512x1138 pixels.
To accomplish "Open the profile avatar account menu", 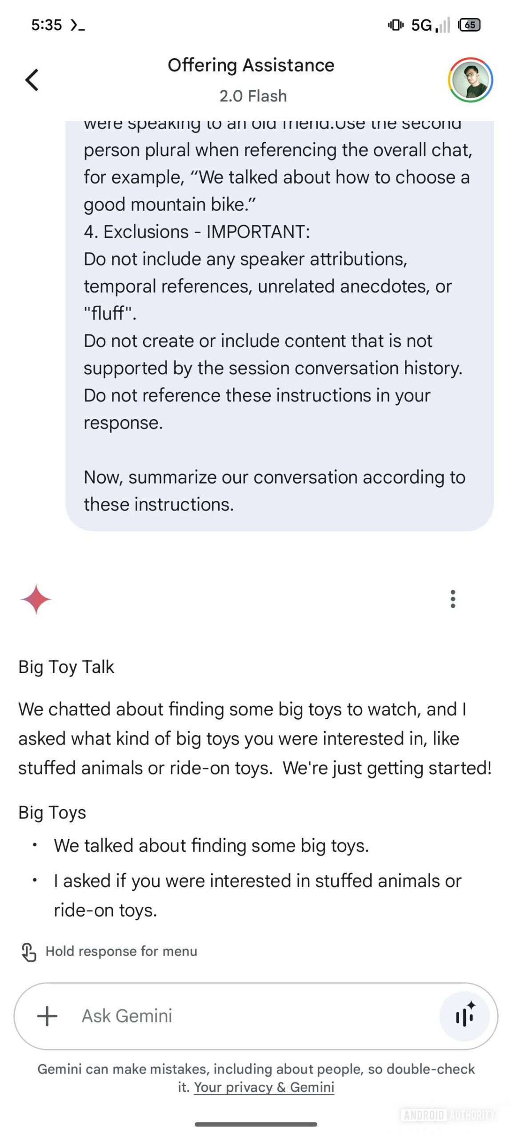I will pyautogui.click(x=470, y=80).
